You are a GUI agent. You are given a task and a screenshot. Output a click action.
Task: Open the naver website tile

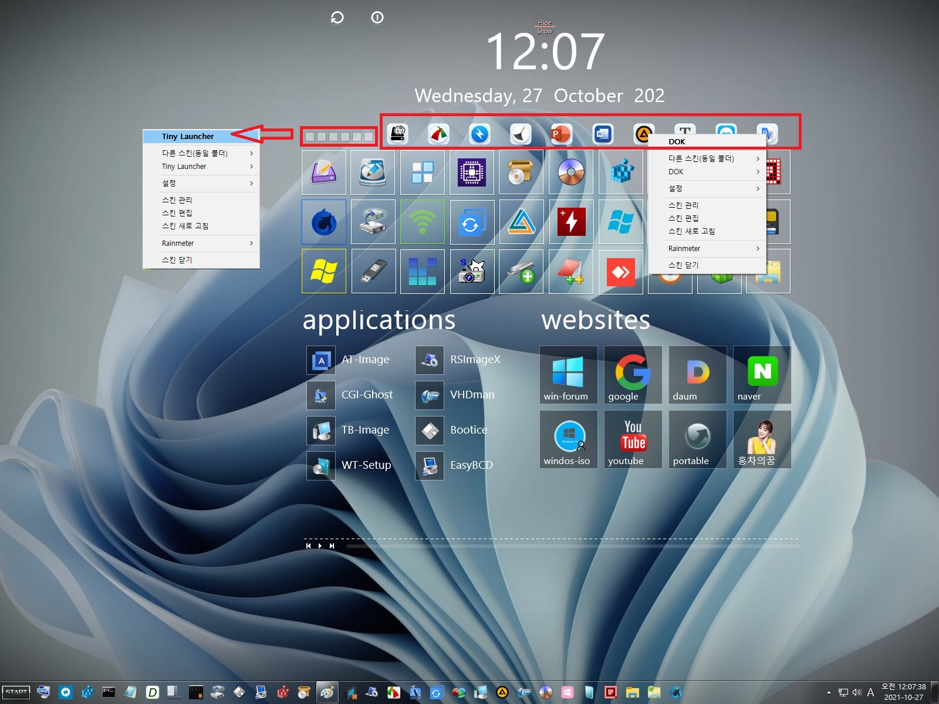(x=762, y=375)
